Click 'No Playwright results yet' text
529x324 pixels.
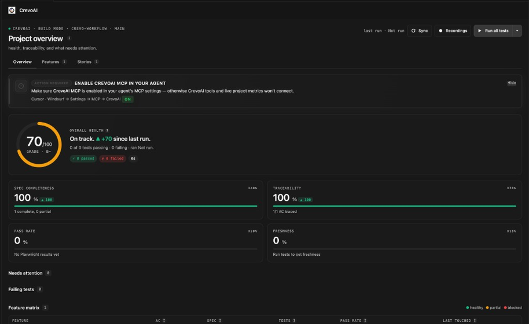click(36, 255)
